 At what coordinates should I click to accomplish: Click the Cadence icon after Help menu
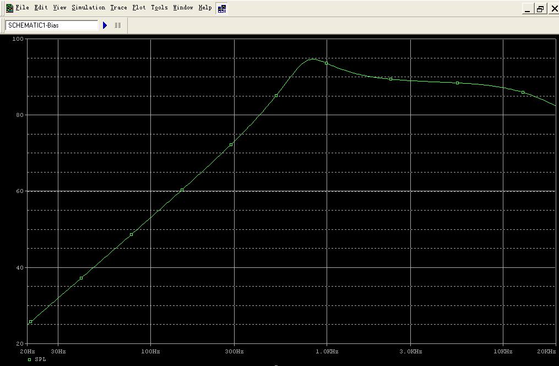(x=222, y=9)
